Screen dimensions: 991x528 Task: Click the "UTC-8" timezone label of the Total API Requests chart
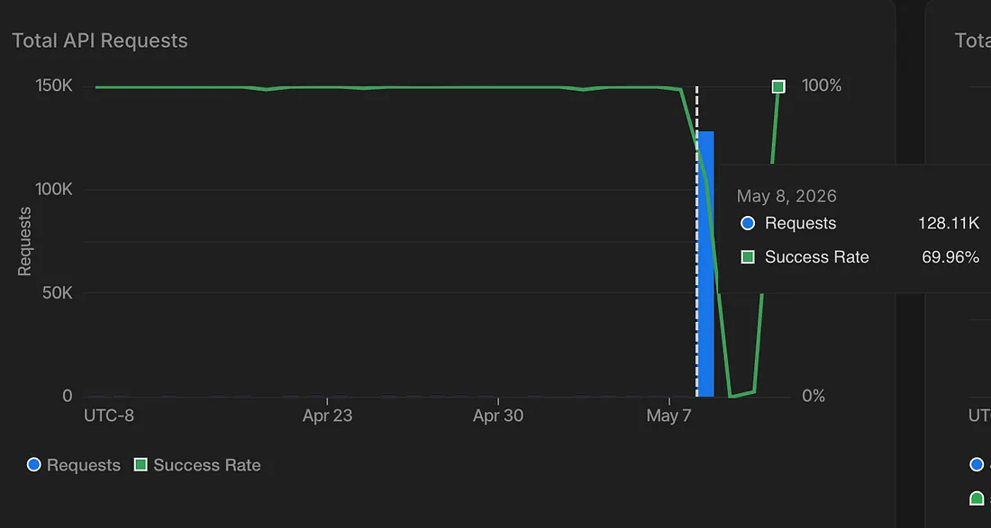[109, 416]
